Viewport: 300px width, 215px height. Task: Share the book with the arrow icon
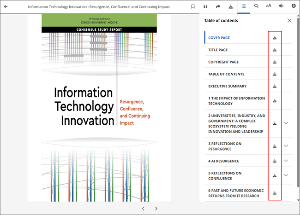(x=218, y=6)
